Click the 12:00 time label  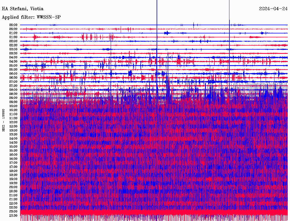click(x=13, y=122)
